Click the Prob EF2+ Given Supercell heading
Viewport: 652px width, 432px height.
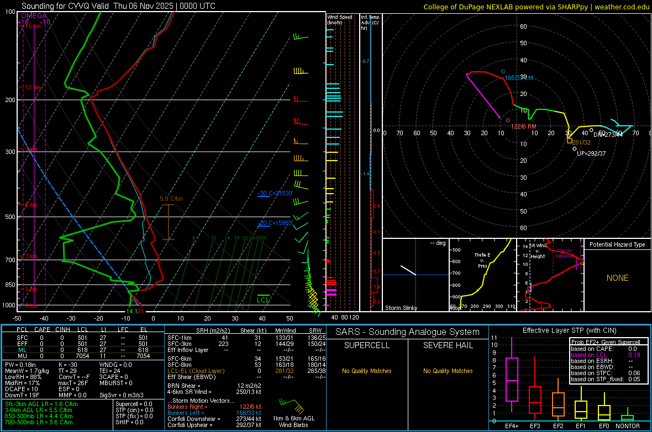tap(606, 342)
